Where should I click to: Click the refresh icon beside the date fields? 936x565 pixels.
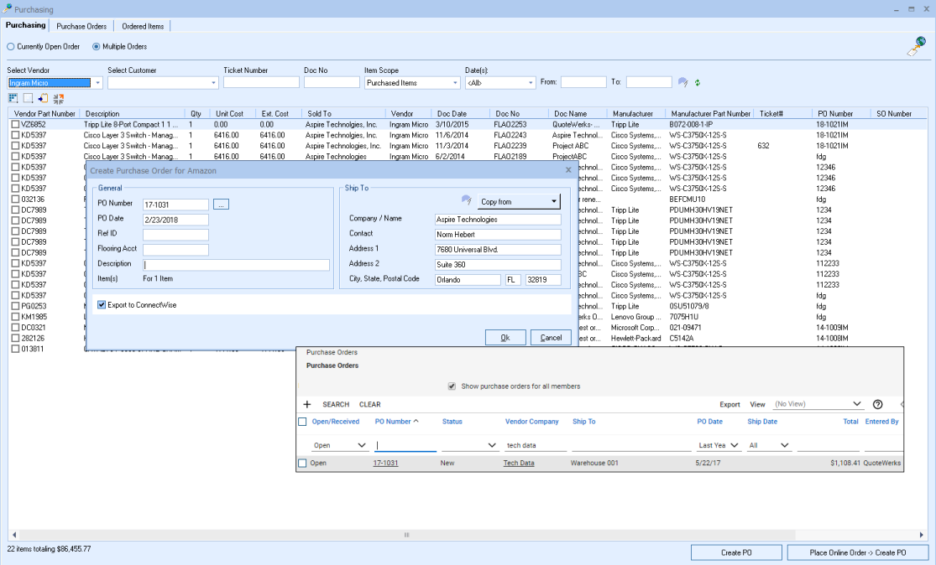[x=698, y=82]
